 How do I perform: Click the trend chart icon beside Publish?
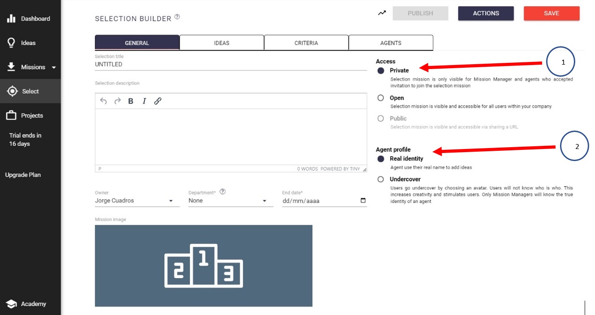pos(382,13)
